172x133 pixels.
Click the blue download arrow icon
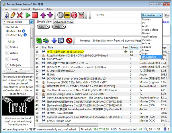pos(54,41)
